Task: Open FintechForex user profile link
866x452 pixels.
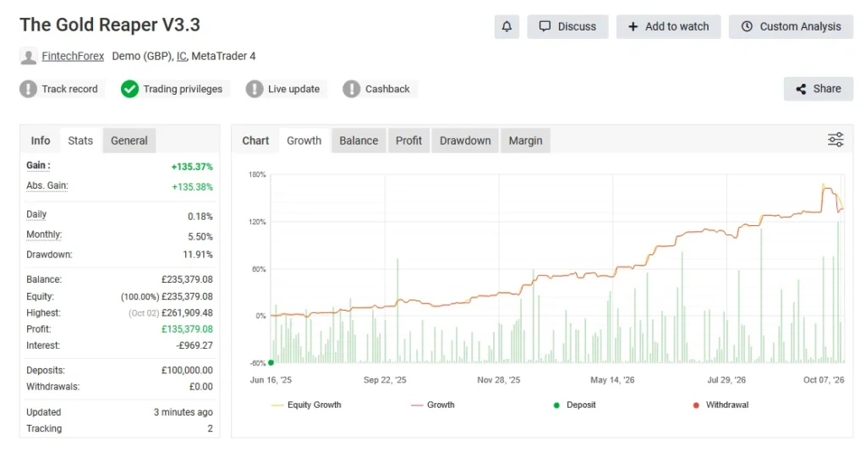Action: pos(73,56)
